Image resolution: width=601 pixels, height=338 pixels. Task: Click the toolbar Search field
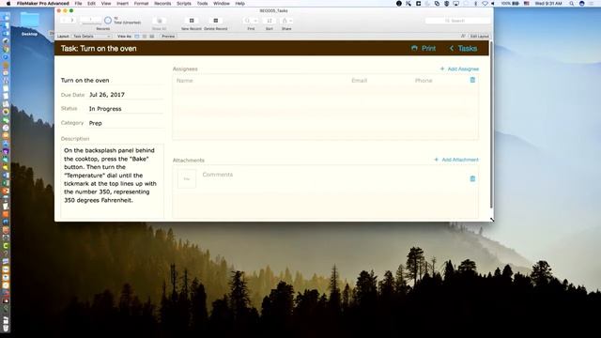pyautogui.click(x=457, y=21)
